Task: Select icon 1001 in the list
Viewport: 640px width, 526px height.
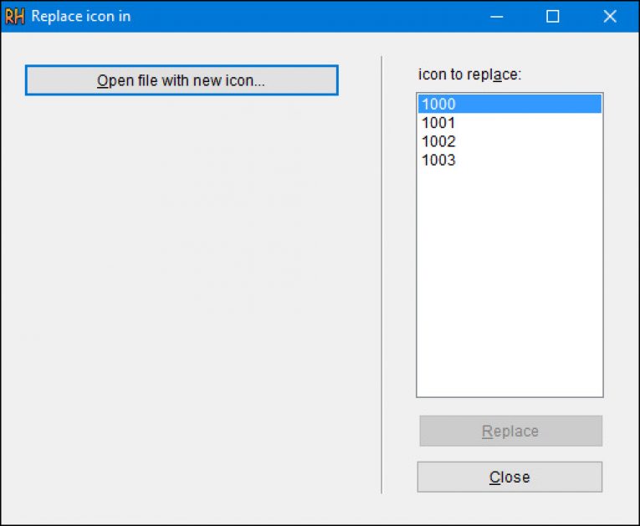Action: tap(509, 122)
